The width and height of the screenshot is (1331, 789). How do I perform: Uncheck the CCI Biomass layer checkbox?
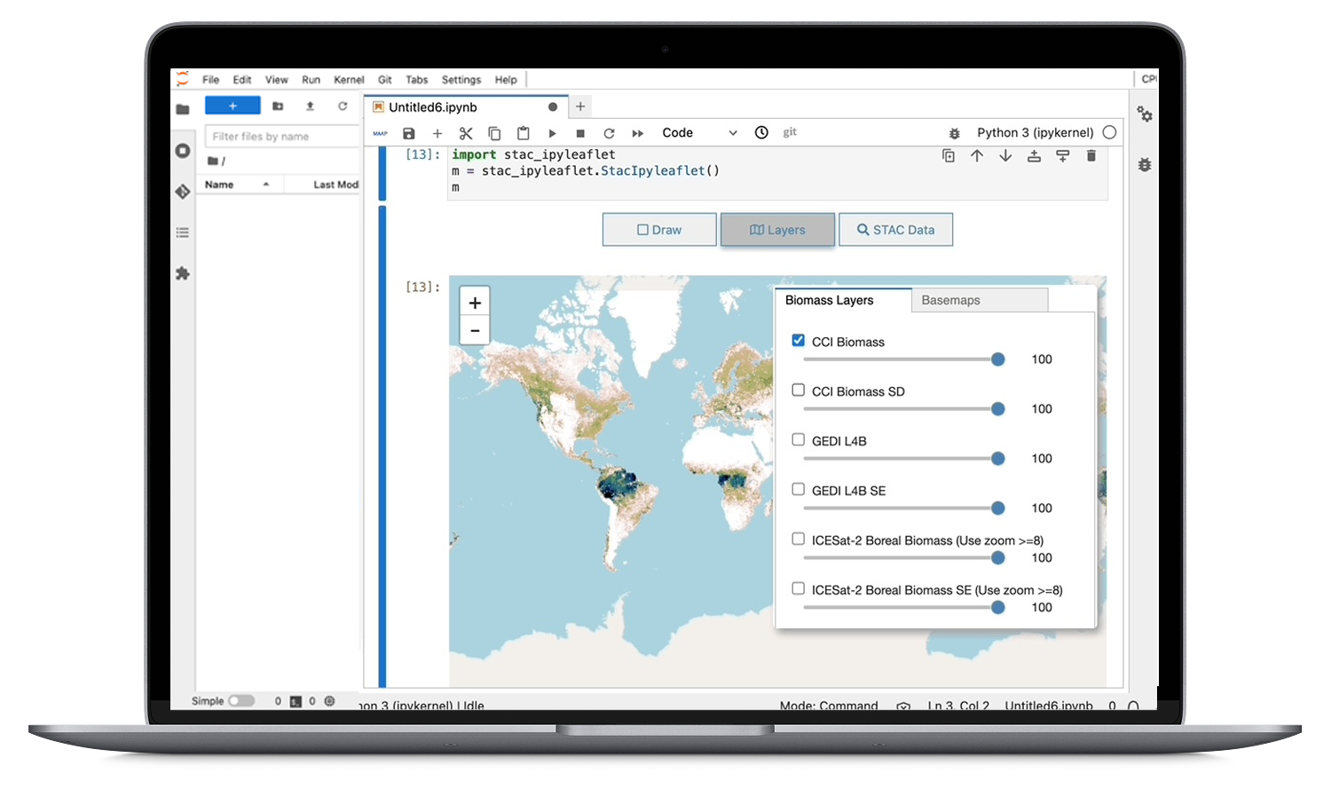[799, 341]
